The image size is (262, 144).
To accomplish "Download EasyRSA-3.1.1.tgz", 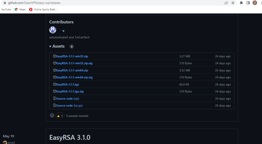I will (67, 84).
